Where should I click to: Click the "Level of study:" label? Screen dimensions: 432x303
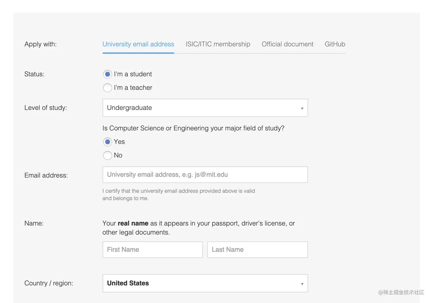(x=46, y=108)
